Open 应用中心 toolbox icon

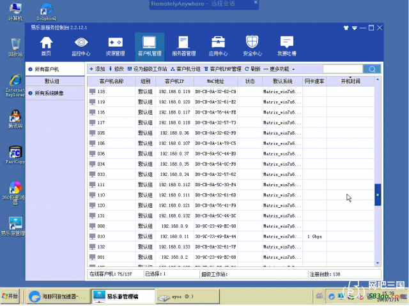coord(218,47)
